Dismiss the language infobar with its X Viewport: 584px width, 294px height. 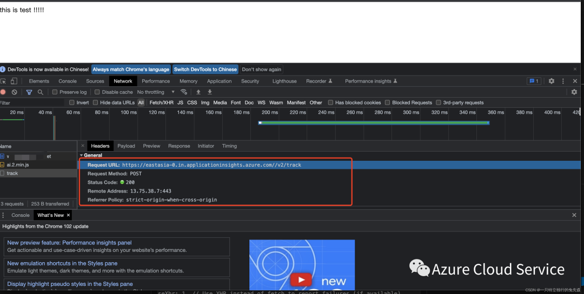point(575,69)
